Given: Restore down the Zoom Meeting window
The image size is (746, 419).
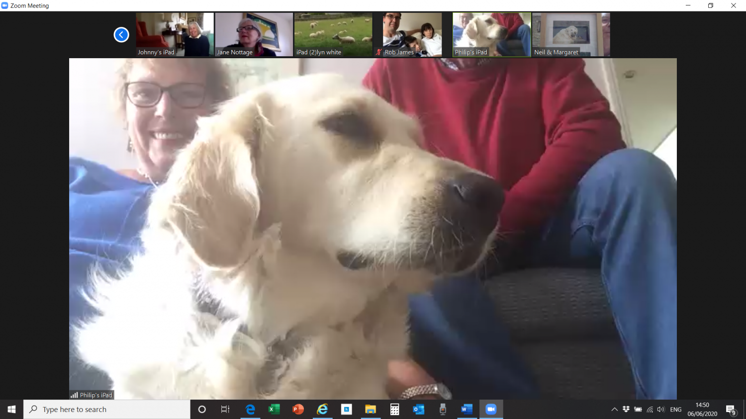Looking at the screenshot, I should pos(711,5).
